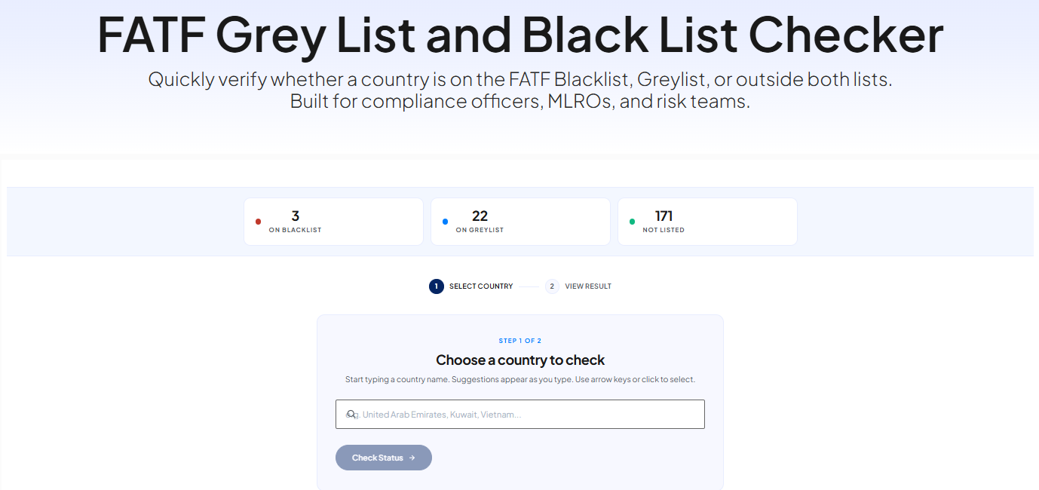The height and width of the screenshot is (490, 1039).
Task: Click the greylist count '22'
Action: pyautogui.click(x=480, y=216)
